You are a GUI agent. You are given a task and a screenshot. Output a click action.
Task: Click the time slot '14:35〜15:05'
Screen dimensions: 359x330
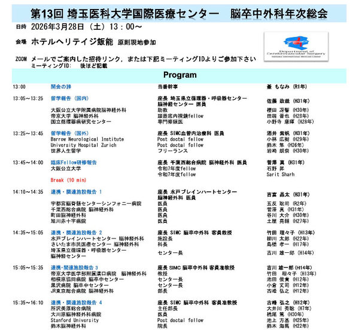point(28,233)
